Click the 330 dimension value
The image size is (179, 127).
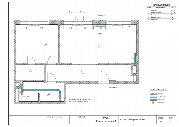[94, 28]
